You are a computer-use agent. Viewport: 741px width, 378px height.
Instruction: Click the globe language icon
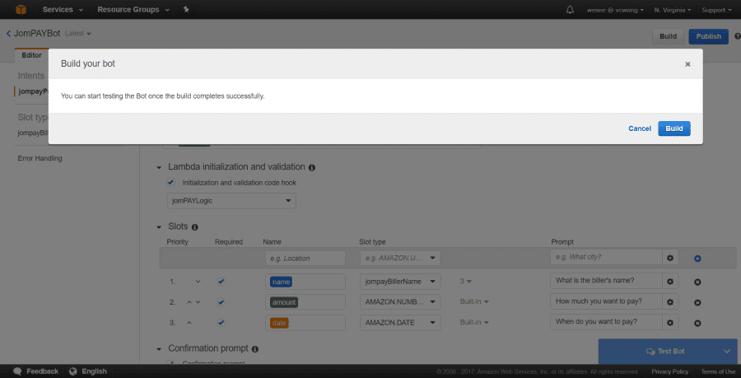72,371
